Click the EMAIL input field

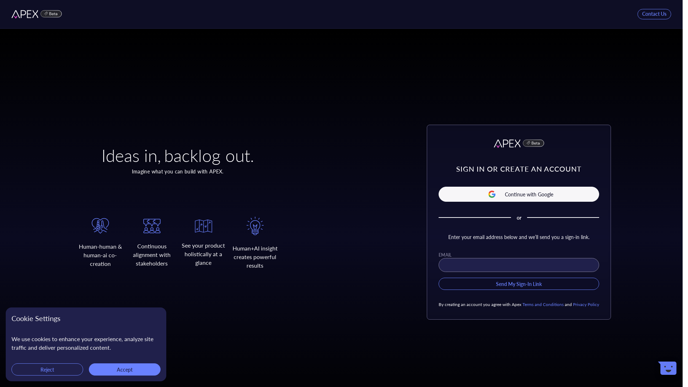click(x=519, y=265)
